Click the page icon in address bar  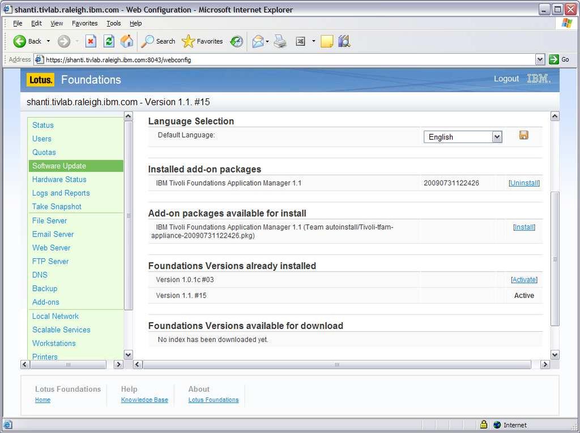point(39,59)
